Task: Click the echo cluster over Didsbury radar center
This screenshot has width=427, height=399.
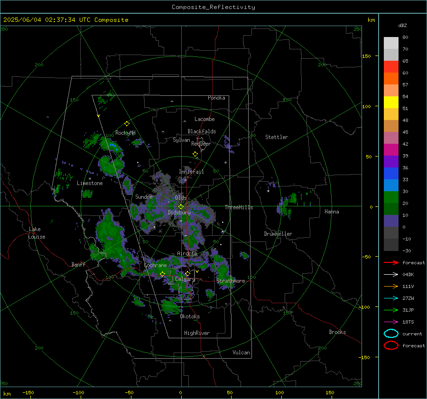Action: point(174,208)
